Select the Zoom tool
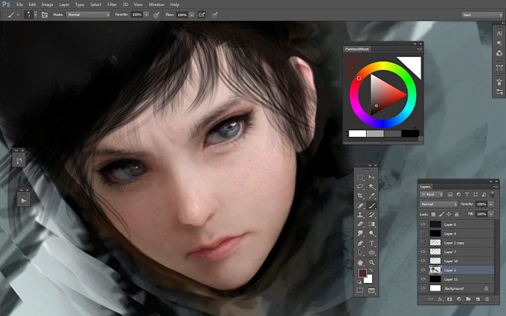 tap(371, 262)
